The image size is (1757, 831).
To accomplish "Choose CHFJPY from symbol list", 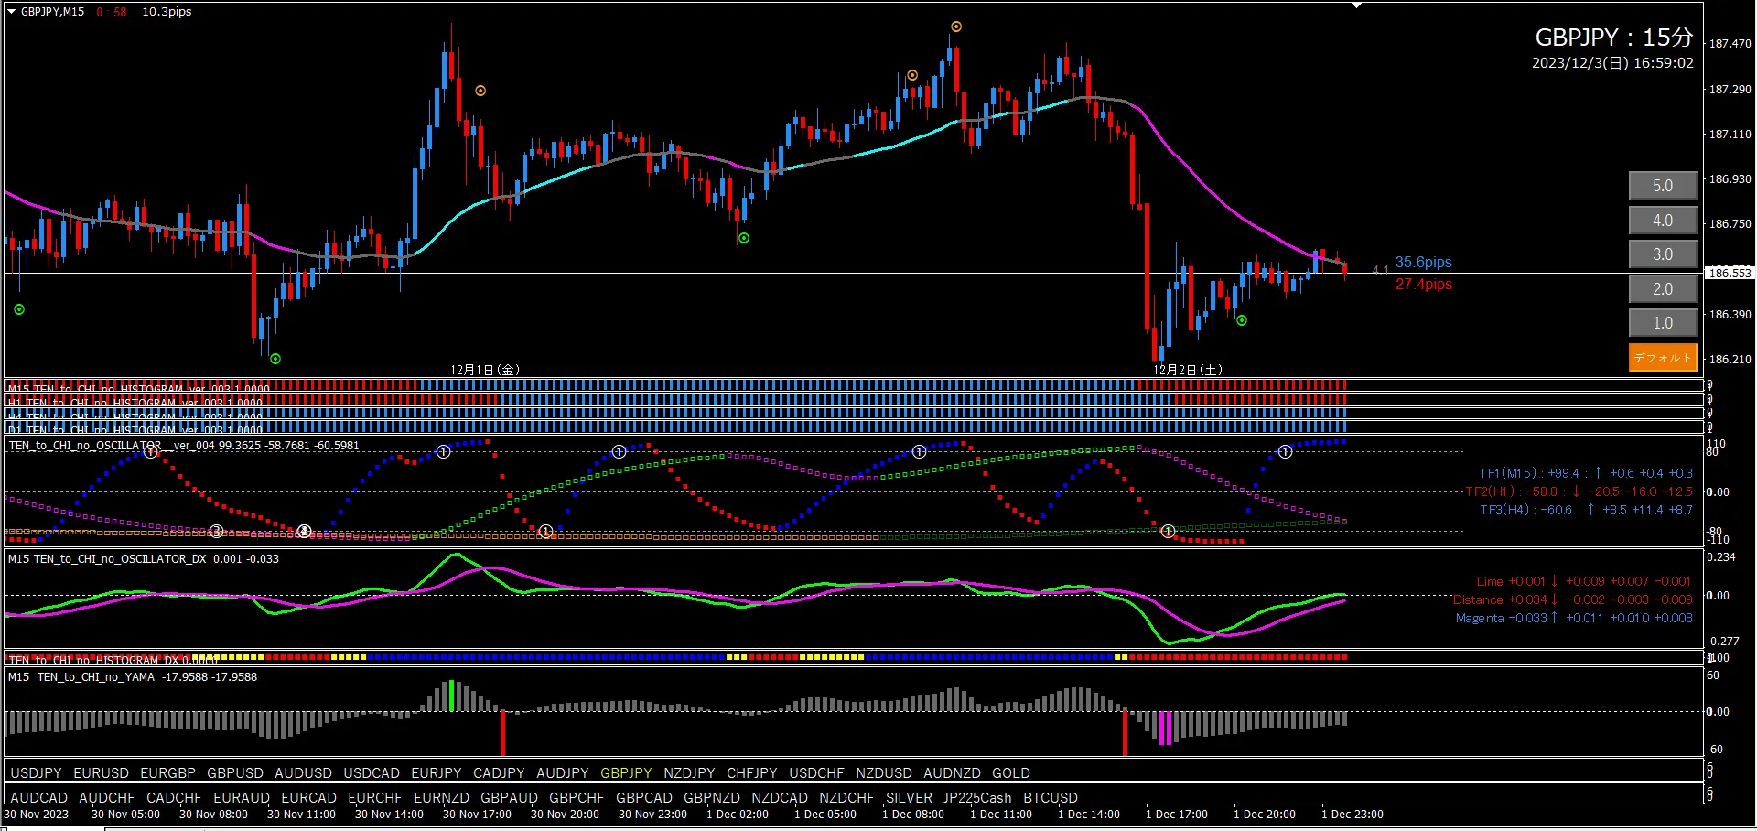I will [752, 773].
